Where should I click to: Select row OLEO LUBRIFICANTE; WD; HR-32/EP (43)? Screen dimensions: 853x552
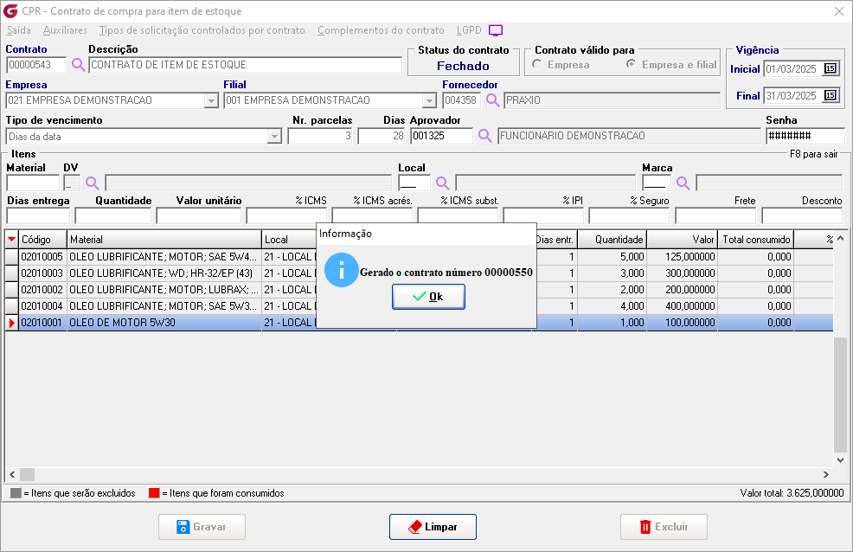[x=419, y=273]
